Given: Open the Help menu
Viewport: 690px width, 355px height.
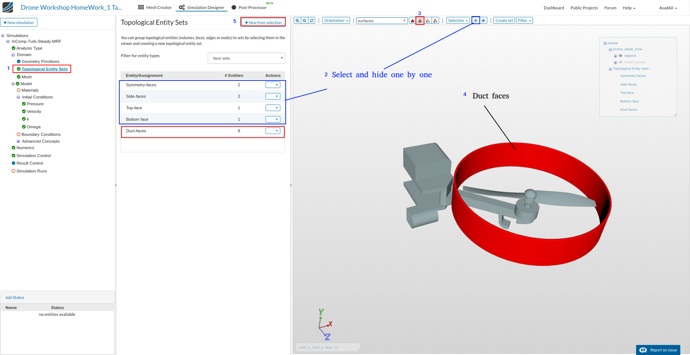Looking at the screenshot, I should (x=629, y=8).
